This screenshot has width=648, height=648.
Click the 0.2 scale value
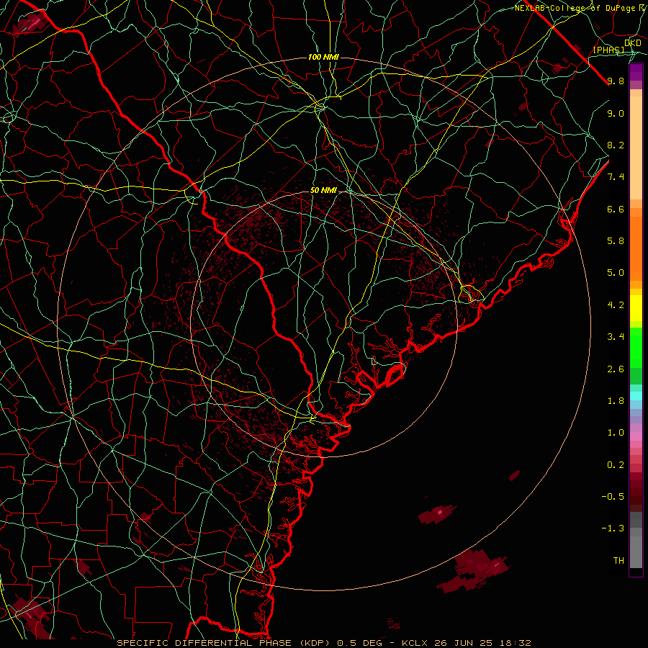click(616, 465)
